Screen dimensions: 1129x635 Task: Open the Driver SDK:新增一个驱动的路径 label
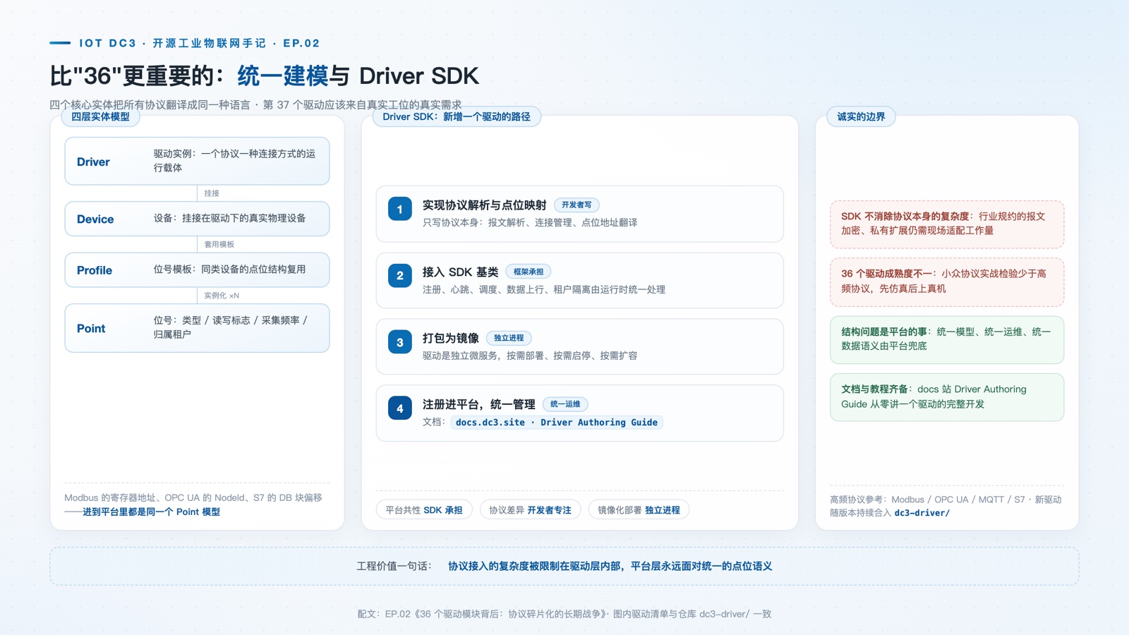pos(457,116)
